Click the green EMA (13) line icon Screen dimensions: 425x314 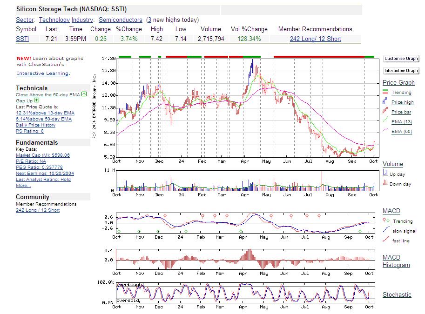pos(385,121)
